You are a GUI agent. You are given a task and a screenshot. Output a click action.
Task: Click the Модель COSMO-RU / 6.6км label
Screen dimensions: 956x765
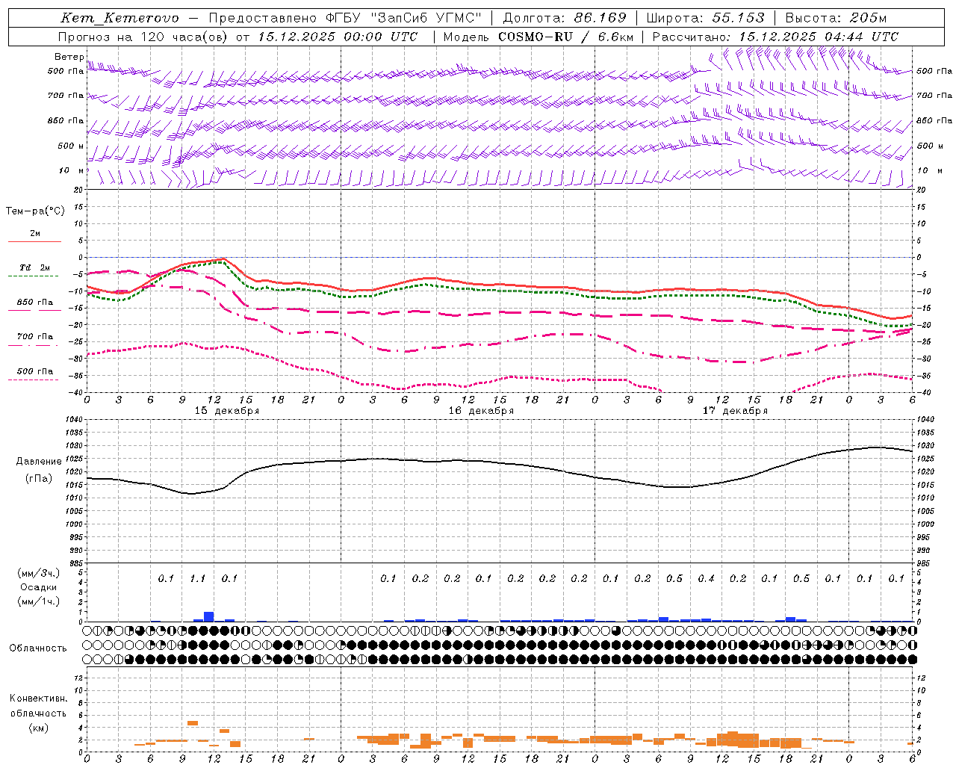pyautogui.click(x=538, y=37)
